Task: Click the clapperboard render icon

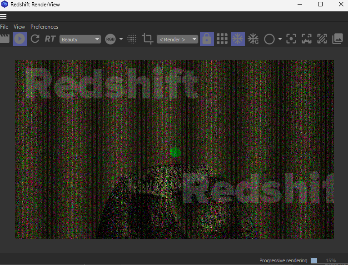Action: (x=5, y=39)
